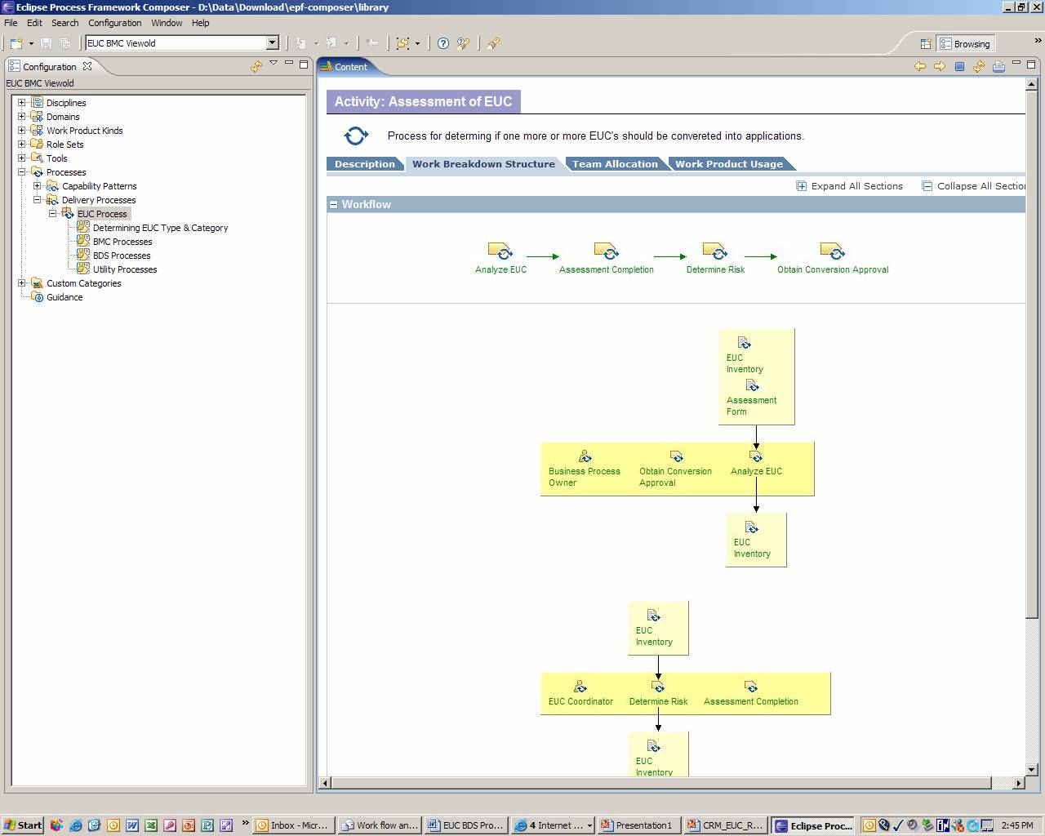The width and height of the screenshot is (1045, 836).
Task: Print the content page using printer icon
Action: pyautogui.click(x=998, y=66)
